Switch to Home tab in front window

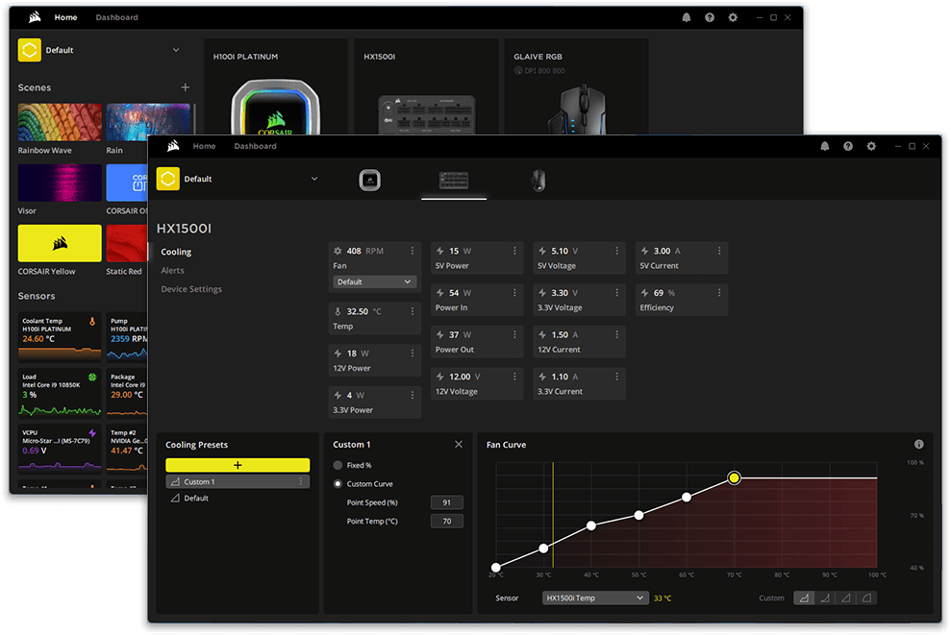click(205, 146)
